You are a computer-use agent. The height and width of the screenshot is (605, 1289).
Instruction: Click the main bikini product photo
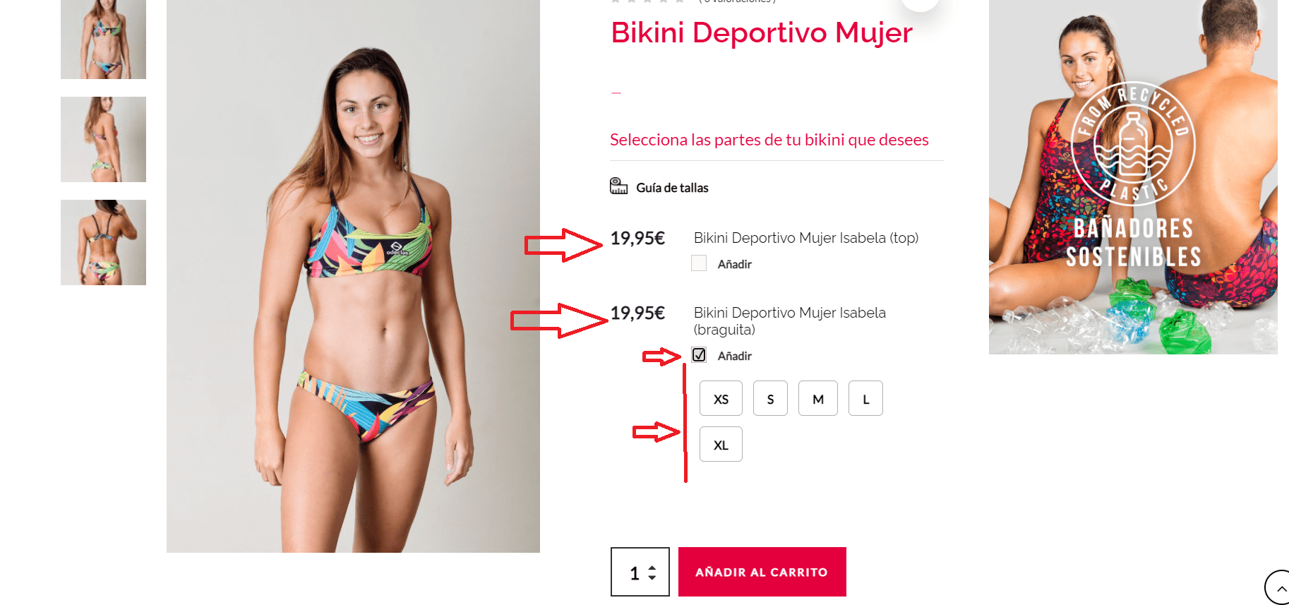click(x=353, y=276)
